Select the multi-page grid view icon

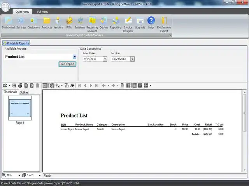146,86
